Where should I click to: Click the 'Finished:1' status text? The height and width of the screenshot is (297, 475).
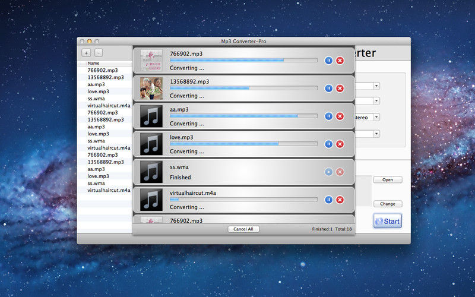click(322, 229)
